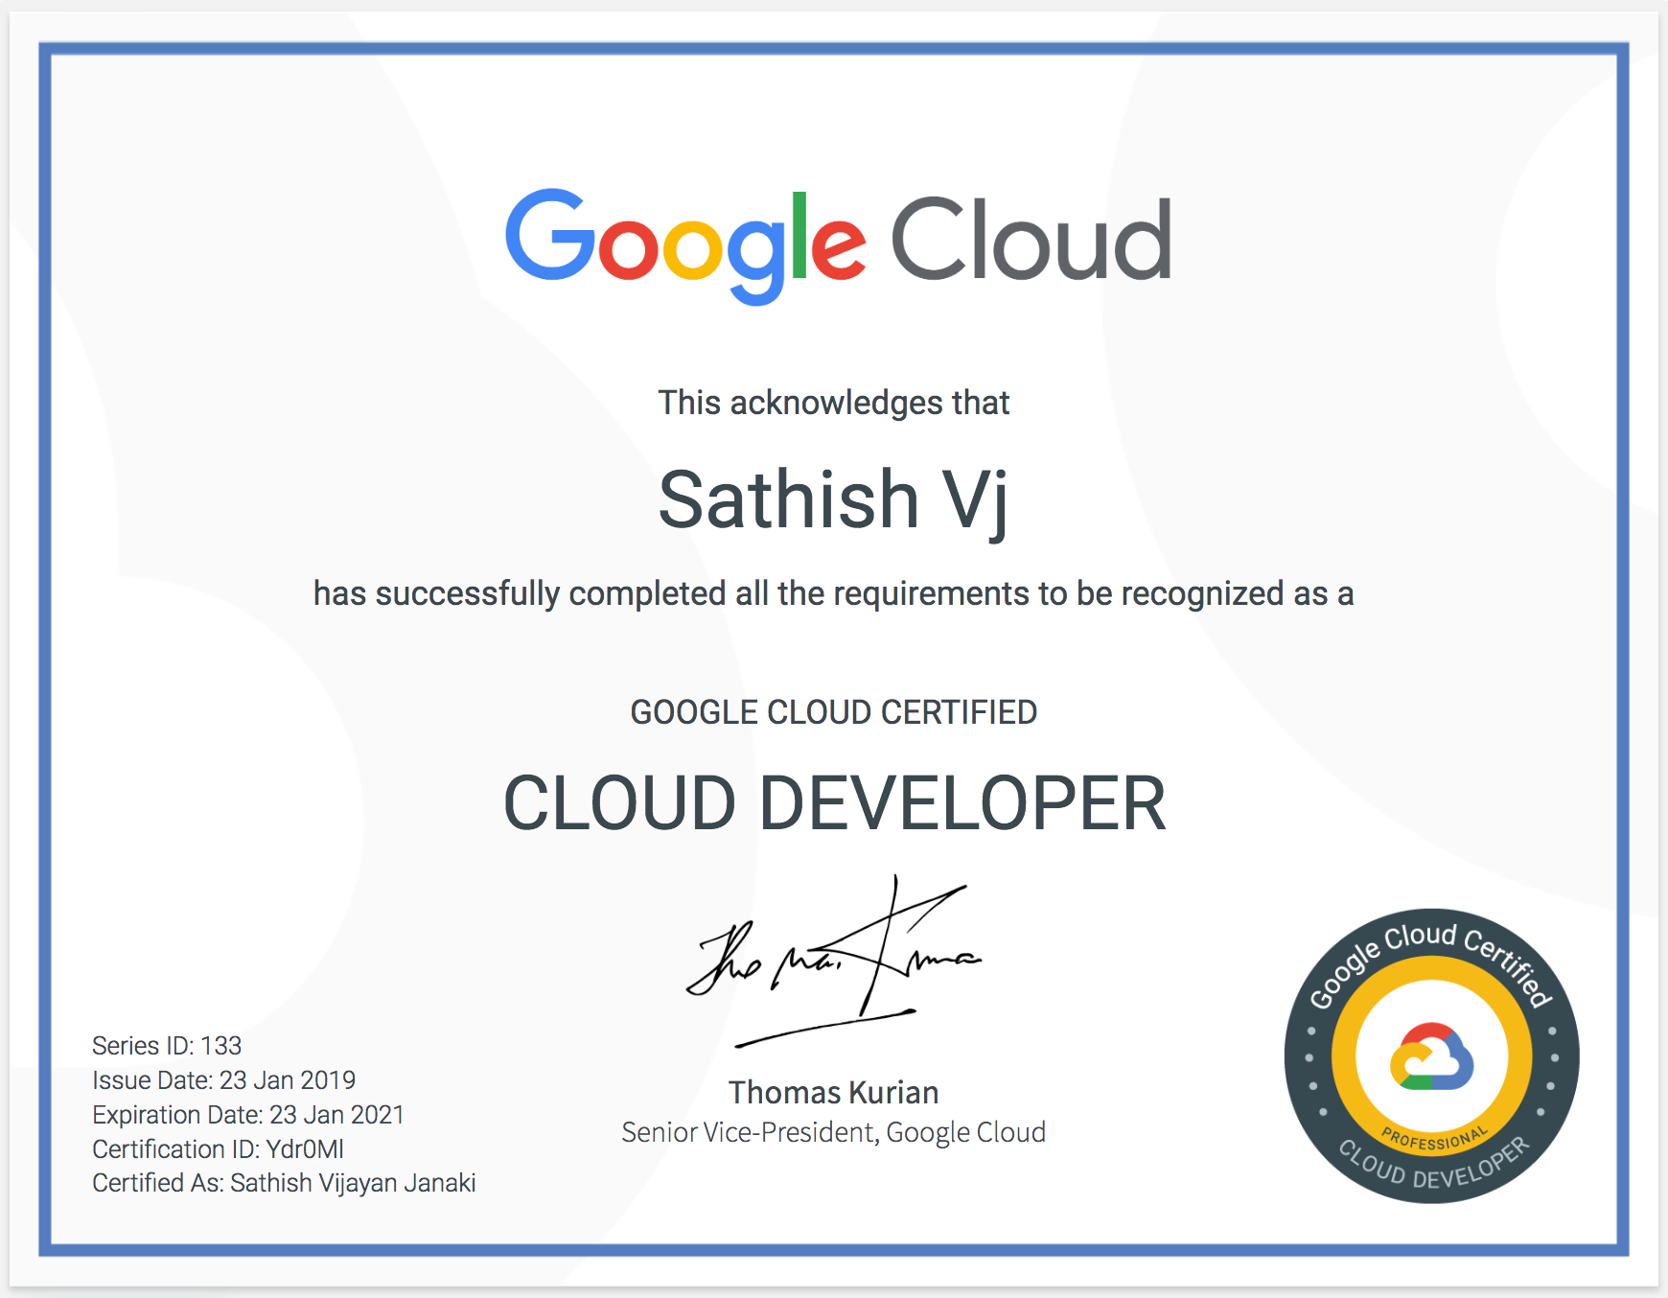
Task: Select "Issue Date: 23 Jan 2019"
Action: click(x=223, y=1080)
